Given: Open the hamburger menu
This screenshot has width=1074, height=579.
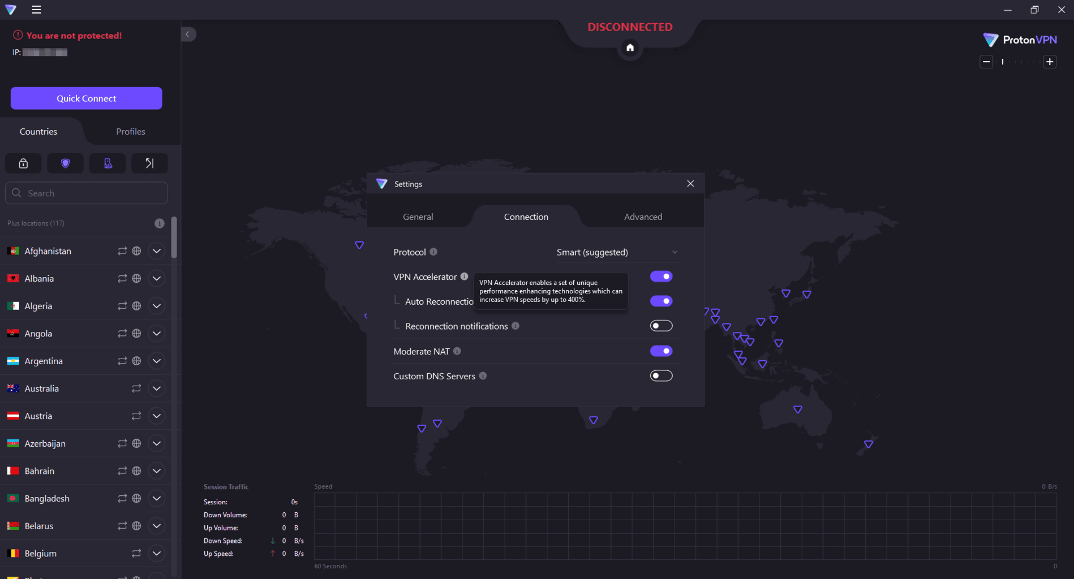Looking at the screenshot, I should click(x=36, y=10).
